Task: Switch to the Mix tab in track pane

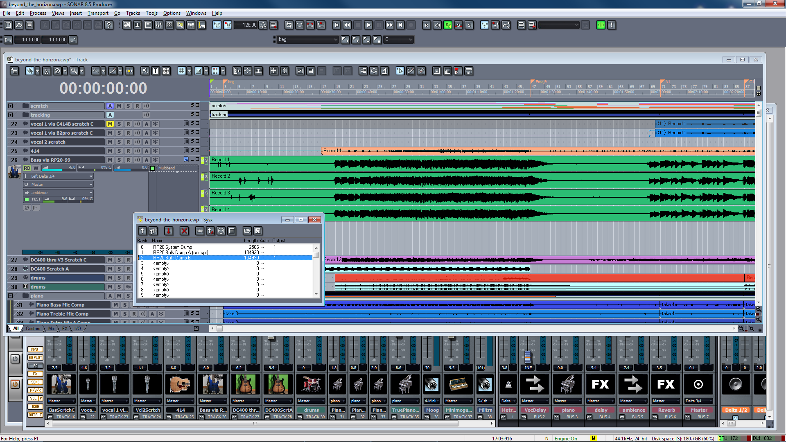Action: (51, 329)
